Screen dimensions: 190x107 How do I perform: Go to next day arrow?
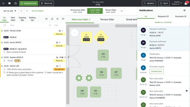pyautogui.click(x=27, y=11)
